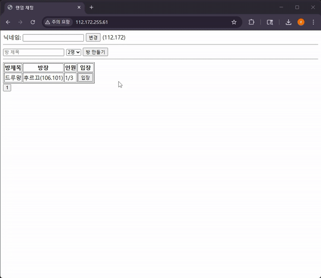Image resolution: width=321 pixels, height=278 pixels.
Task: Click the (112.172) IP text
Action: (114, 37)
